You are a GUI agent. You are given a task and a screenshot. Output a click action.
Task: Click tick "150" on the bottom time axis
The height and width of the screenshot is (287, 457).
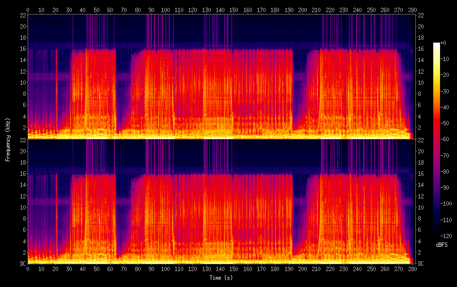pyautogui.click(x=234, y=269)
